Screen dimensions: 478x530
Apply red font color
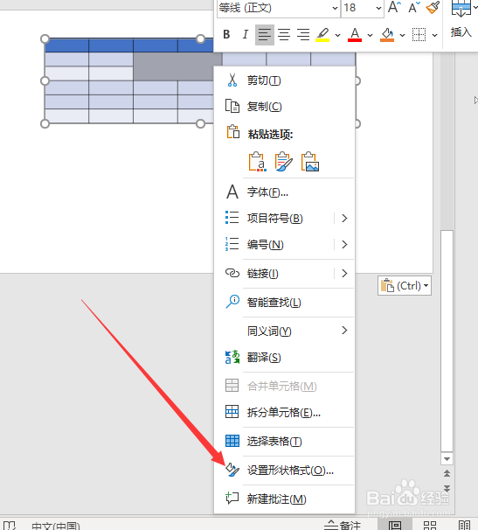pos(355,35)
